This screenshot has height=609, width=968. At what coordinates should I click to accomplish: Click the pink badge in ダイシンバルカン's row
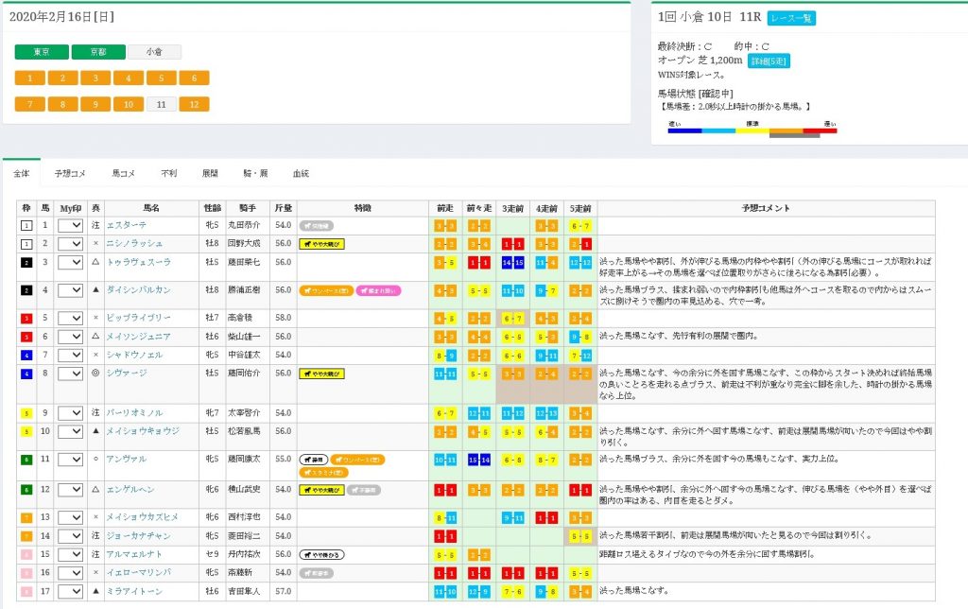pyautogui.click(x=378, y=290)
